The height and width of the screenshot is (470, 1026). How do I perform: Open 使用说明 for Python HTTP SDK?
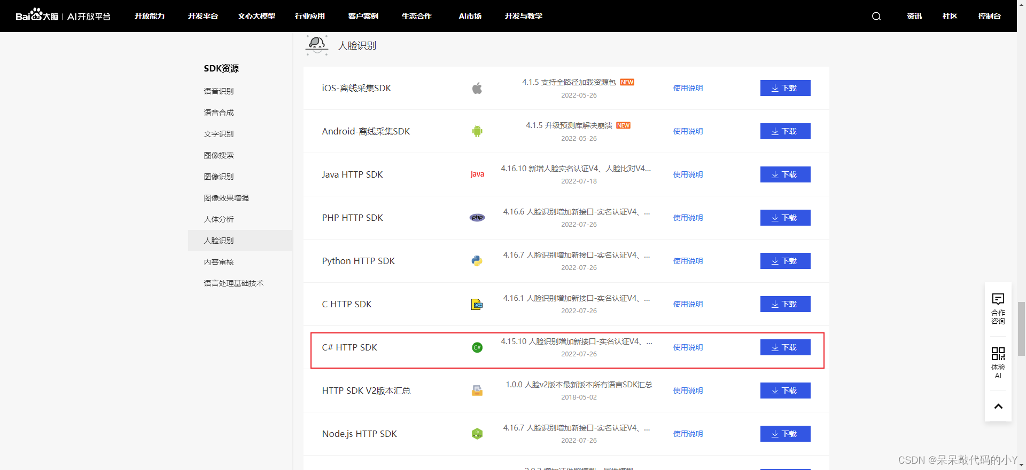point(688,261)
